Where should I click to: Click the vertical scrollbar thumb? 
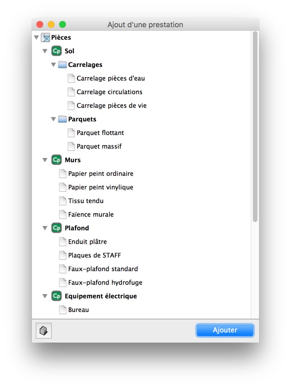click(255, 127)
